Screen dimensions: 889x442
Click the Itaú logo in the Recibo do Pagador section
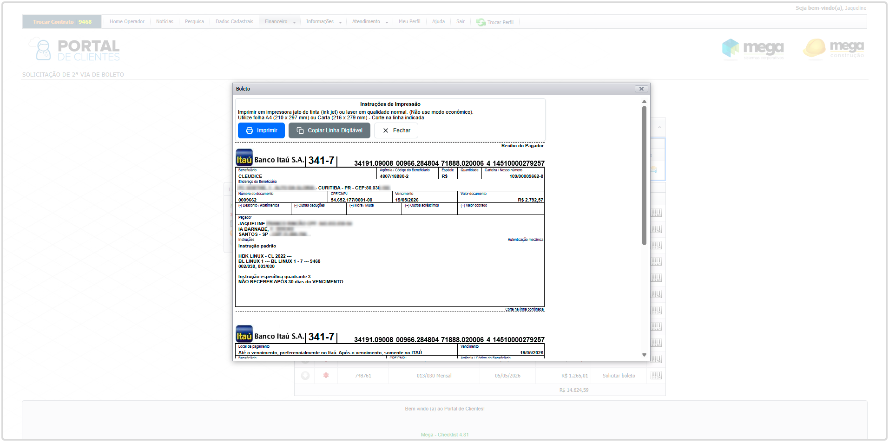[244, 157]
